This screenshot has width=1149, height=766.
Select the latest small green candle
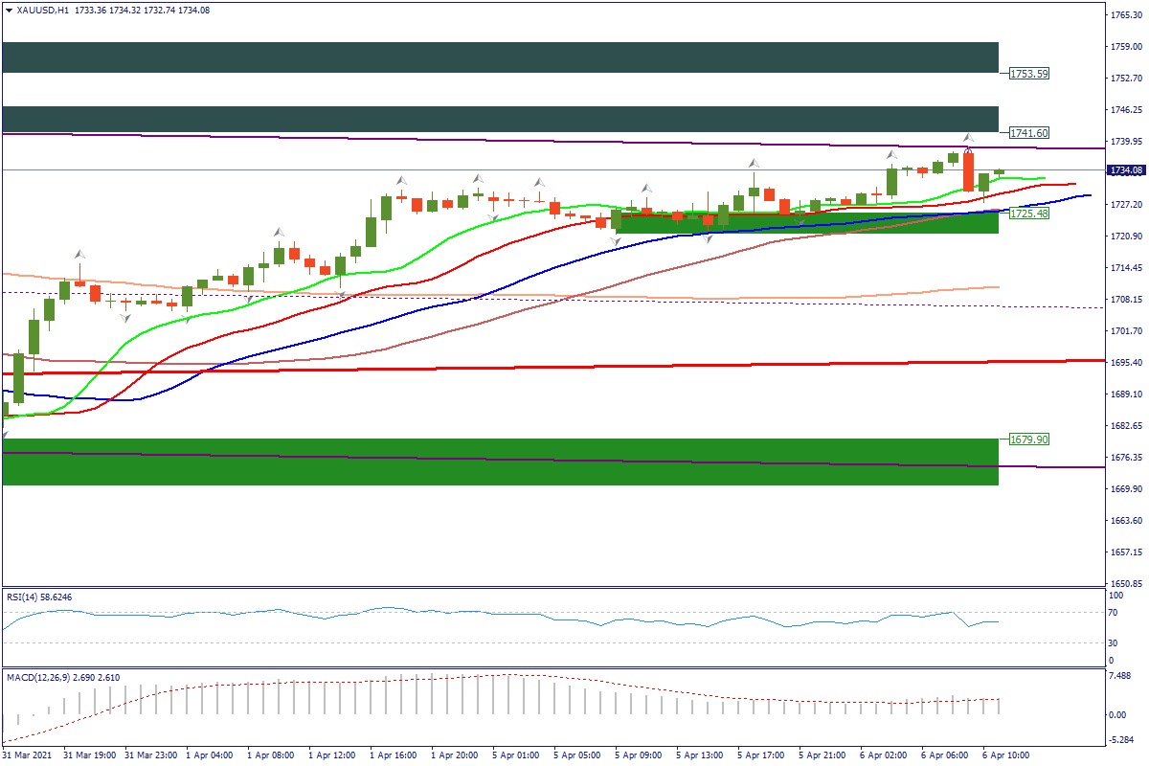click(x=999, y=172)
